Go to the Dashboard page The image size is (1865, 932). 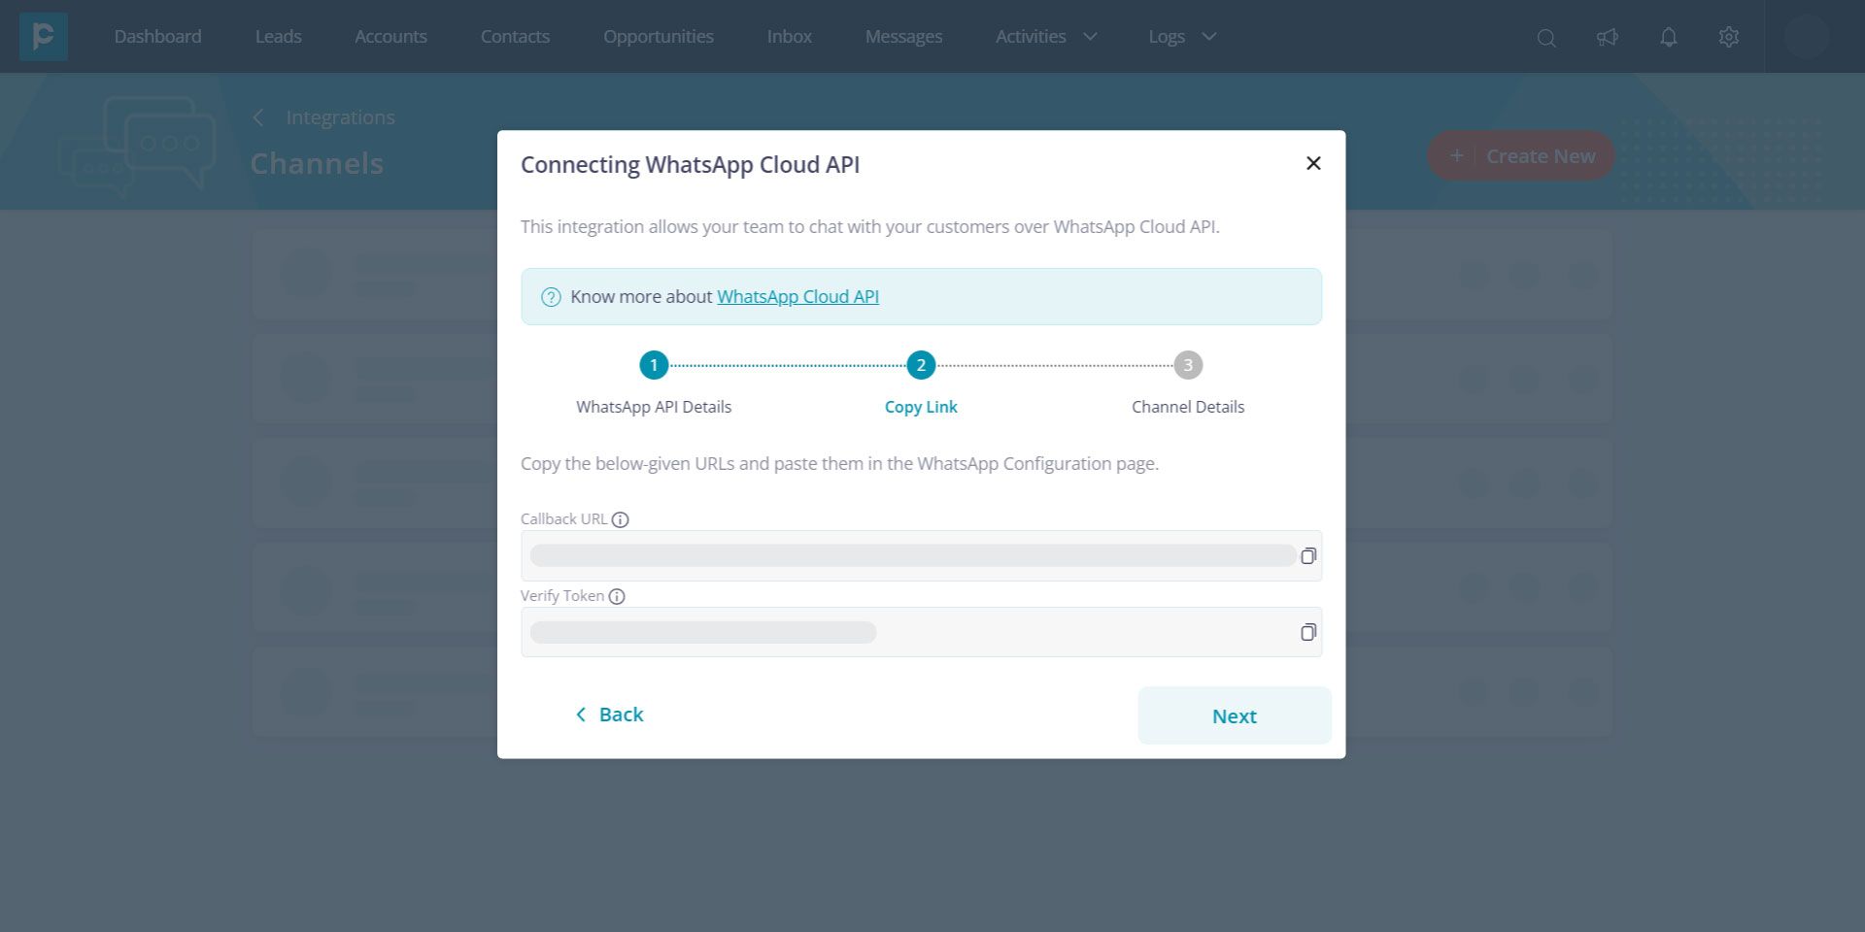(x=157, y=37)
